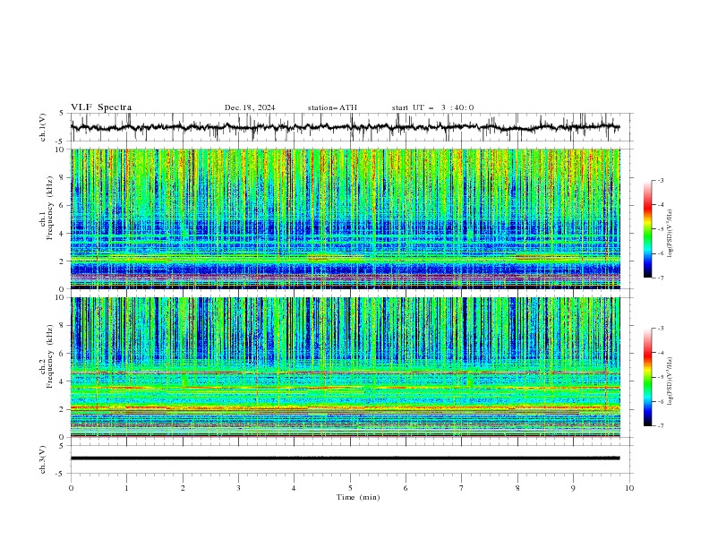Click time axis tick label "2"
The width and height of the screenshot is (709, 548).
pos(183,488)
